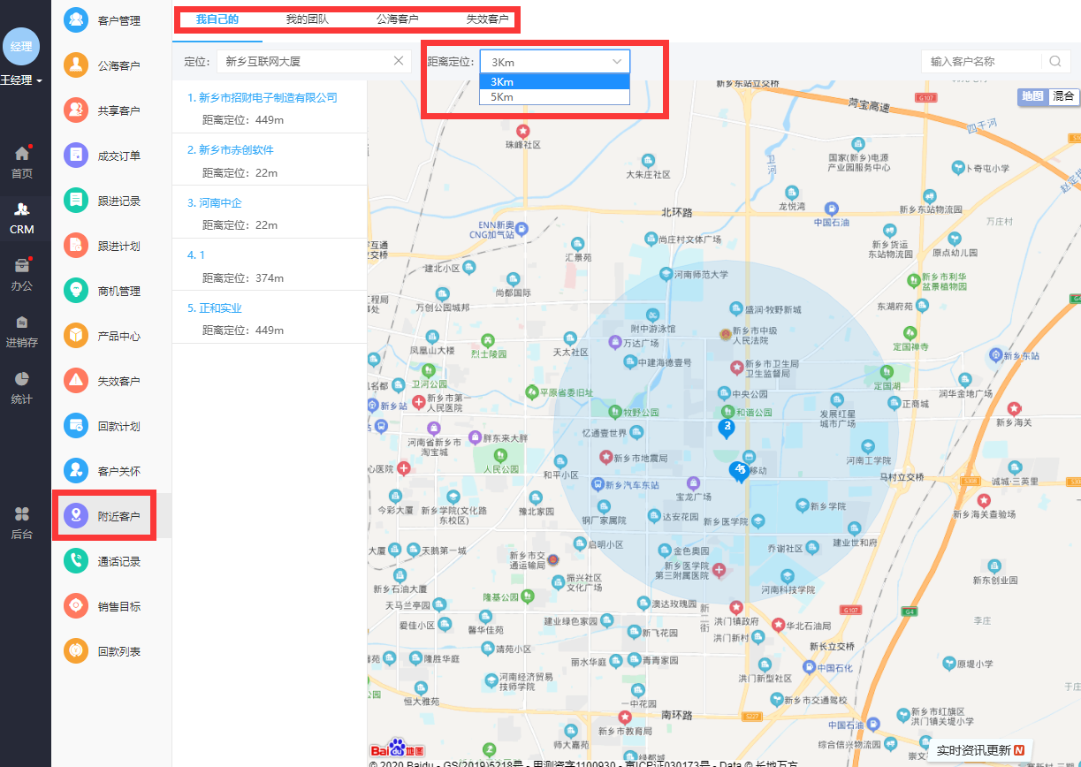Click 实时资讯更新 notification
Screen dimensions: 1081x767
(x=981, y=751)
